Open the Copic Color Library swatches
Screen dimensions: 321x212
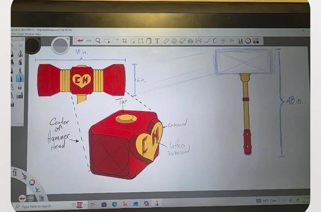[x=256, y=41]
